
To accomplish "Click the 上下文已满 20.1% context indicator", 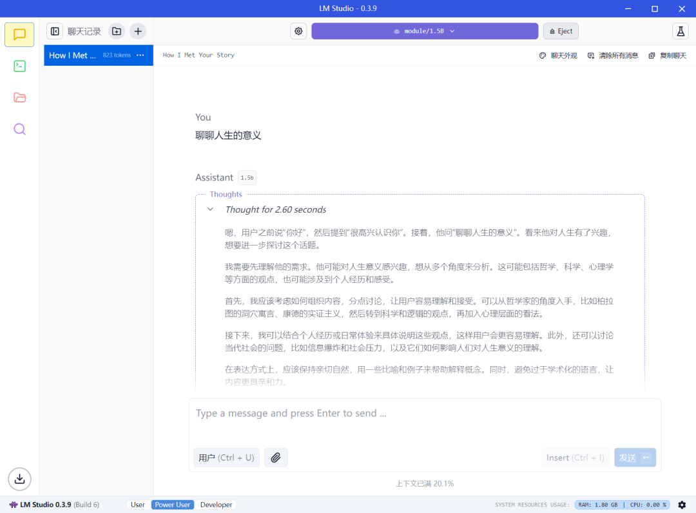I will pos(425,484).
